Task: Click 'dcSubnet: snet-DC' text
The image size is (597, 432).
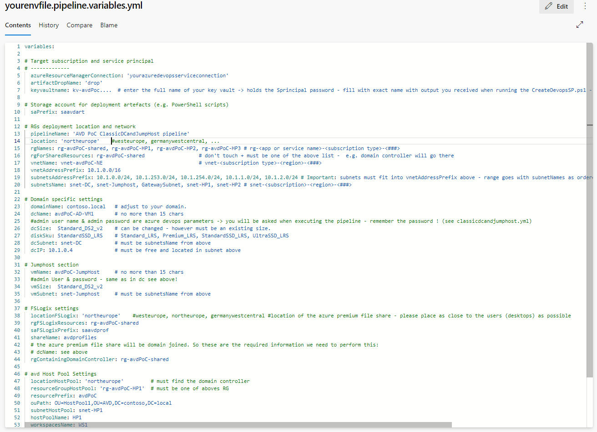Action: [56, 243]
